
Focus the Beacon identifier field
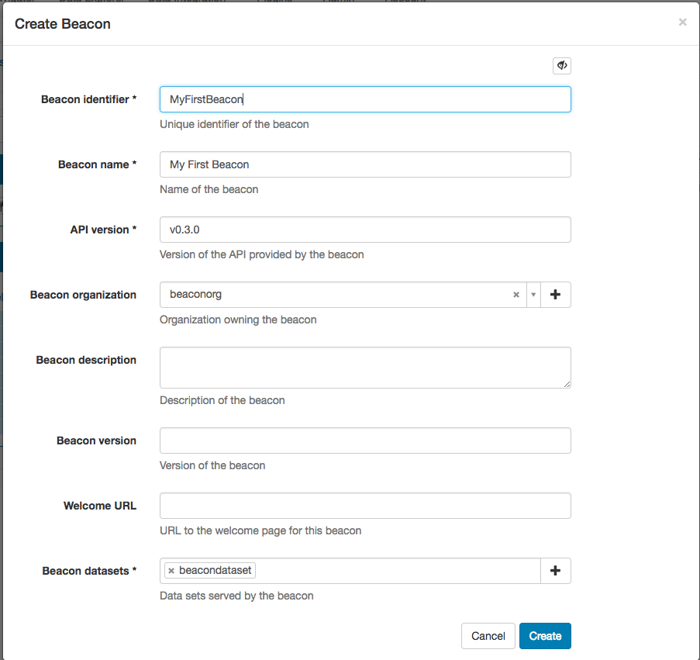pyautogui.click(x=364, y=99)
